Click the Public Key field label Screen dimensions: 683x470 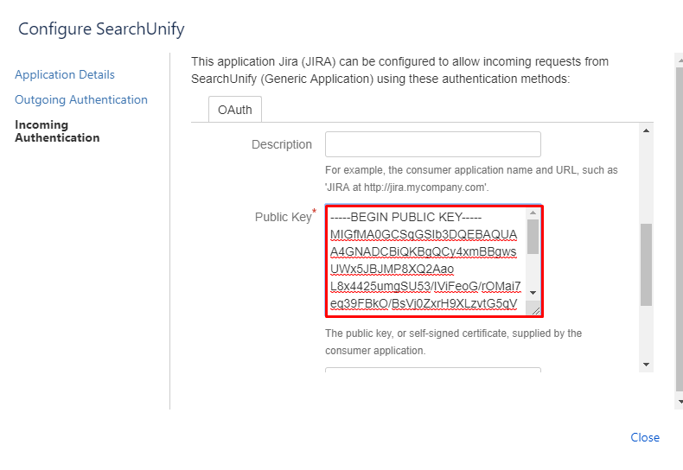click(283, 217)
